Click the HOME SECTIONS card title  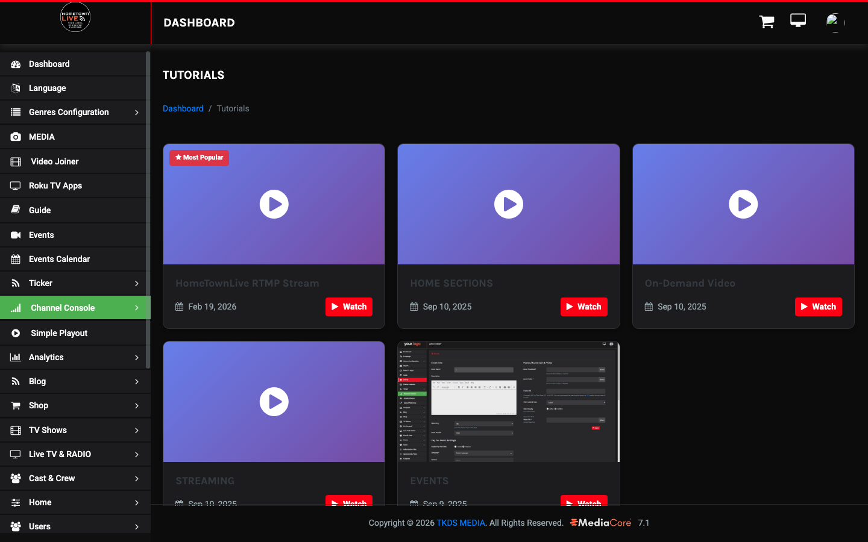(x=451, y=283)
